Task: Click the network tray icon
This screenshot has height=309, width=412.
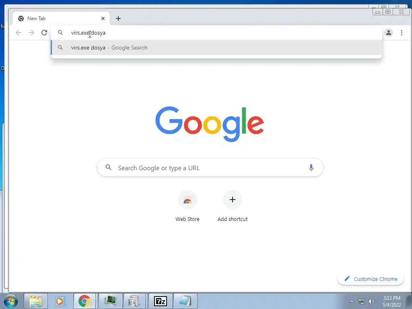Action: (x=362, y=301)
